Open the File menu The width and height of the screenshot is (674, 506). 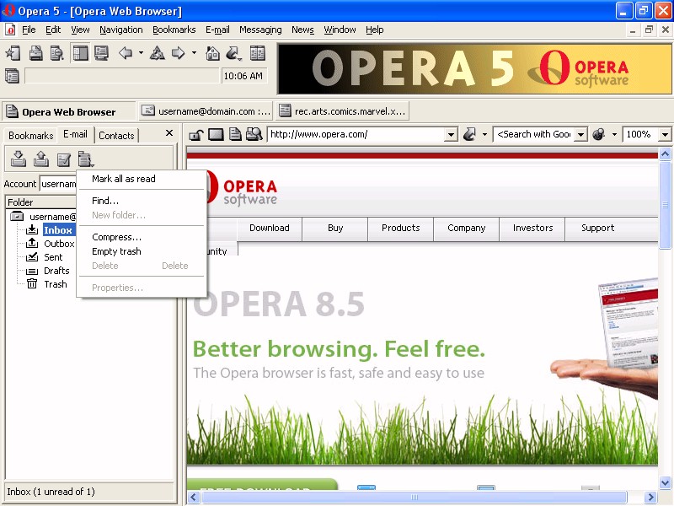click(29, 30)
